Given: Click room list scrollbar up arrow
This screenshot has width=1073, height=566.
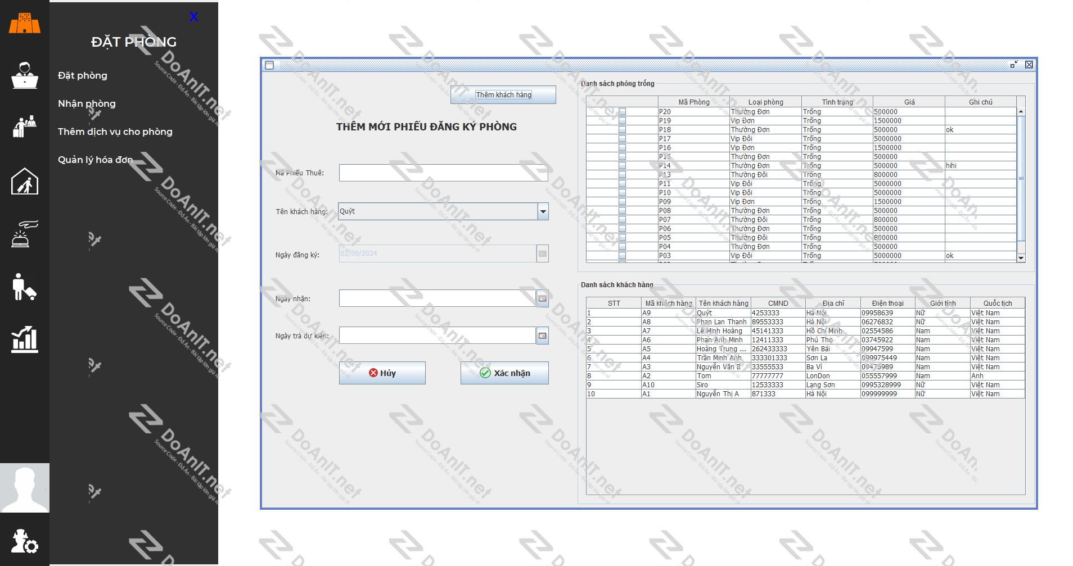Looking at the screenshot, I should (x=1021, y=111).
